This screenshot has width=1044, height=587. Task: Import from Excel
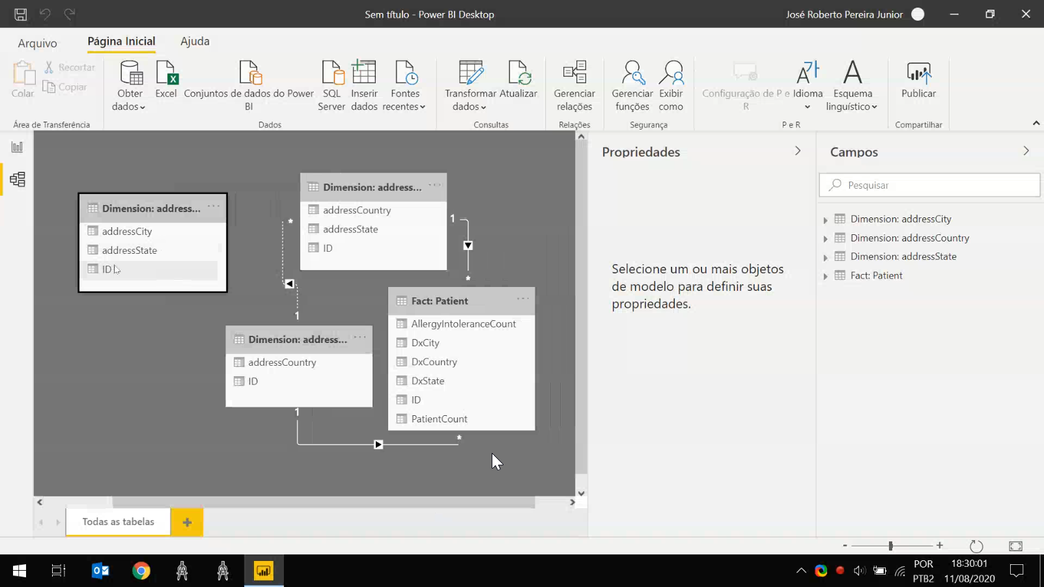pos(166,79)
